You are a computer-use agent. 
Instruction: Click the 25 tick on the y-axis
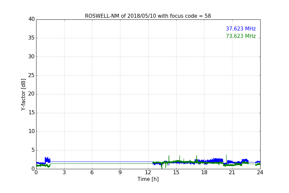tap(31, 75)
